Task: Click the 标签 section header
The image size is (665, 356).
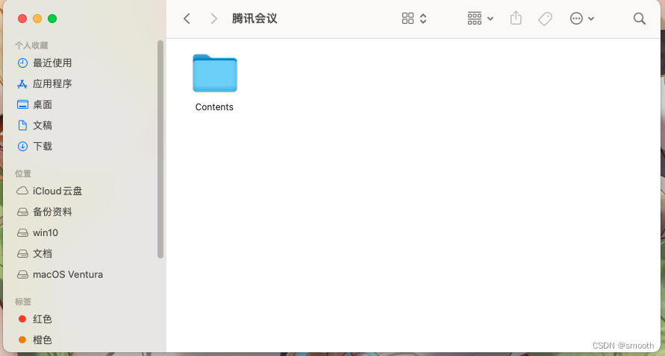Action: (x=23, y=302)
